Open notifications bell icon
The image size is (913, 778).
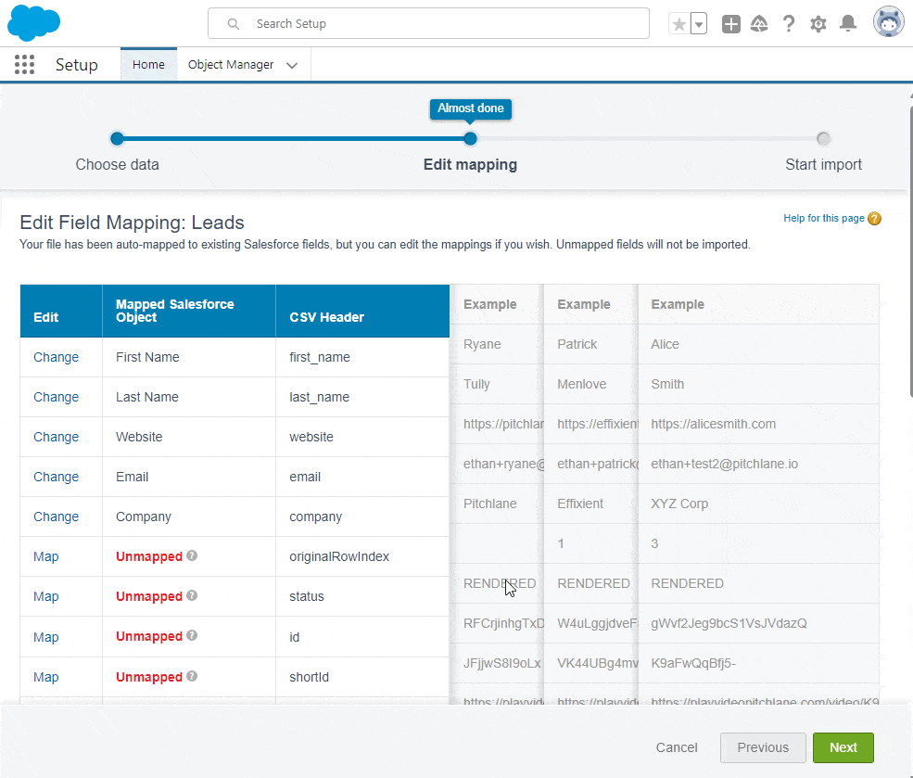tap(848, 24)
